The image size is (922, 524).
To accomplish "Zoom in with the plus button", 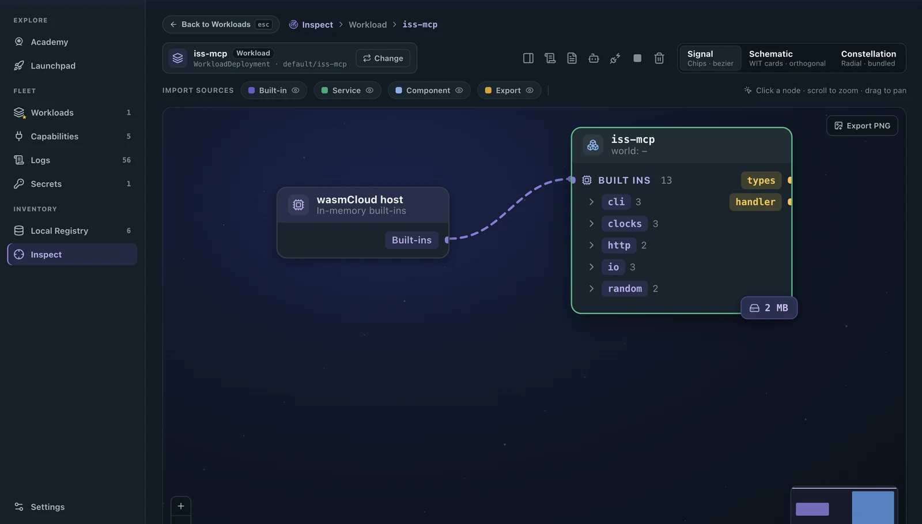I will 181,506.
